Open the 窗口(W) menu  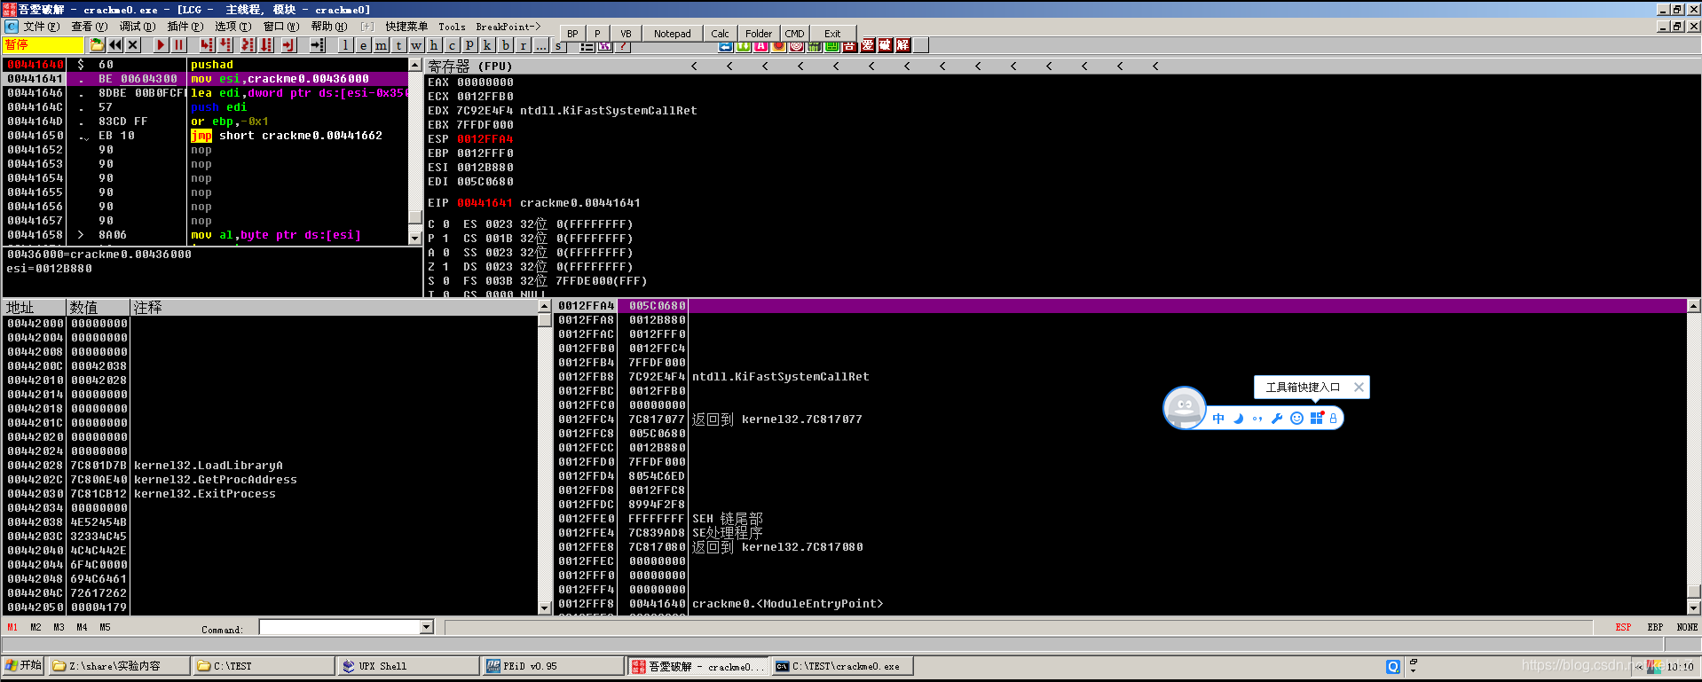tap(280, 27)
